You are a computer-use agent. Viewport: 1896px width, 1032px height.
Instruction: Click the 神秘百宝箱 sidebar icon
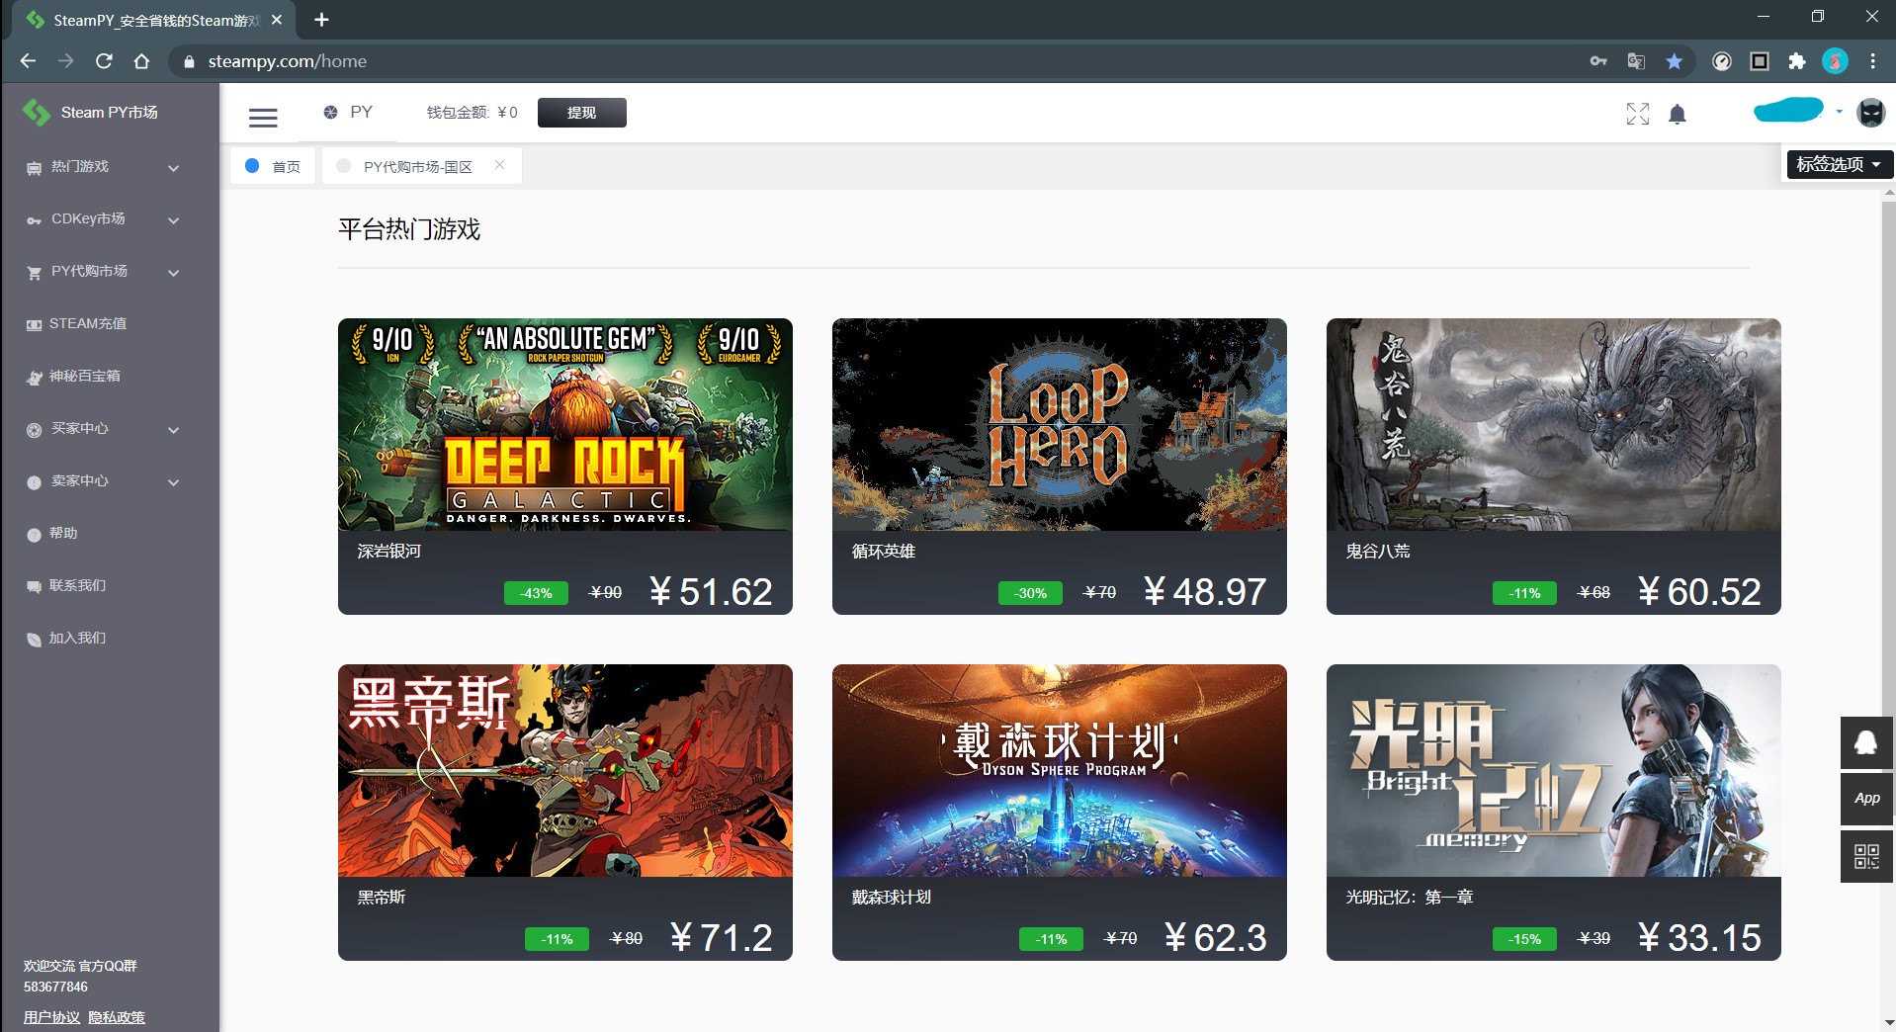pos(35,378)
